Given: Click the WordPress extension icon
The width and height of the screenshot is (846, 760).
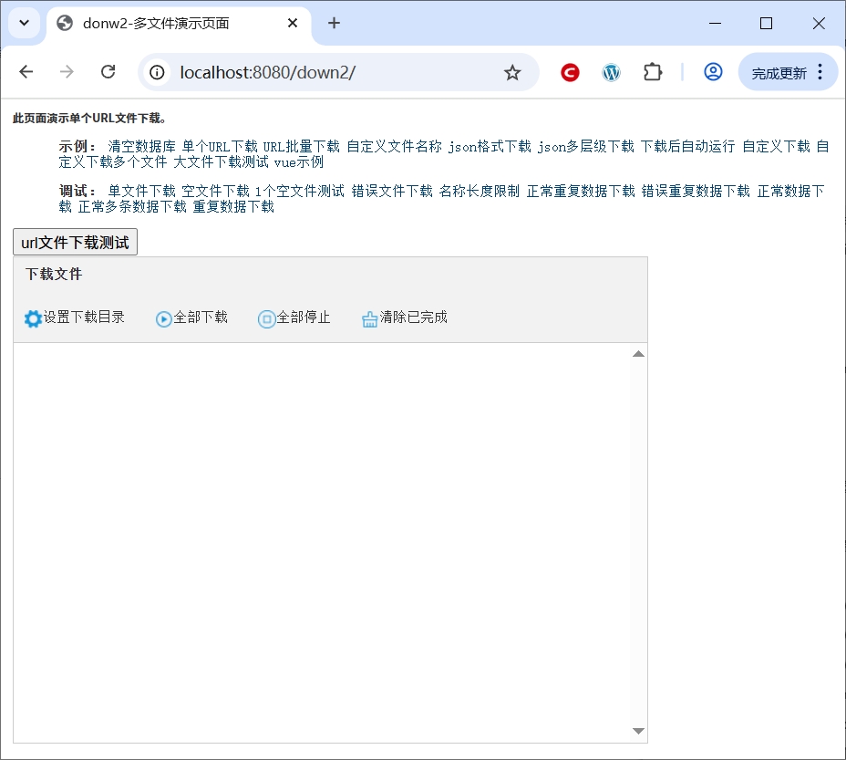Looking at the screenshot, I should (611, 72).
